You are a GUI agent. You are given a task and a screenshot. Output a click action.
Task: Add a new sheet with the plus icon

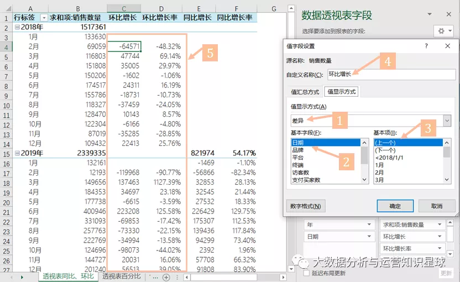click(x=166, y=277)
